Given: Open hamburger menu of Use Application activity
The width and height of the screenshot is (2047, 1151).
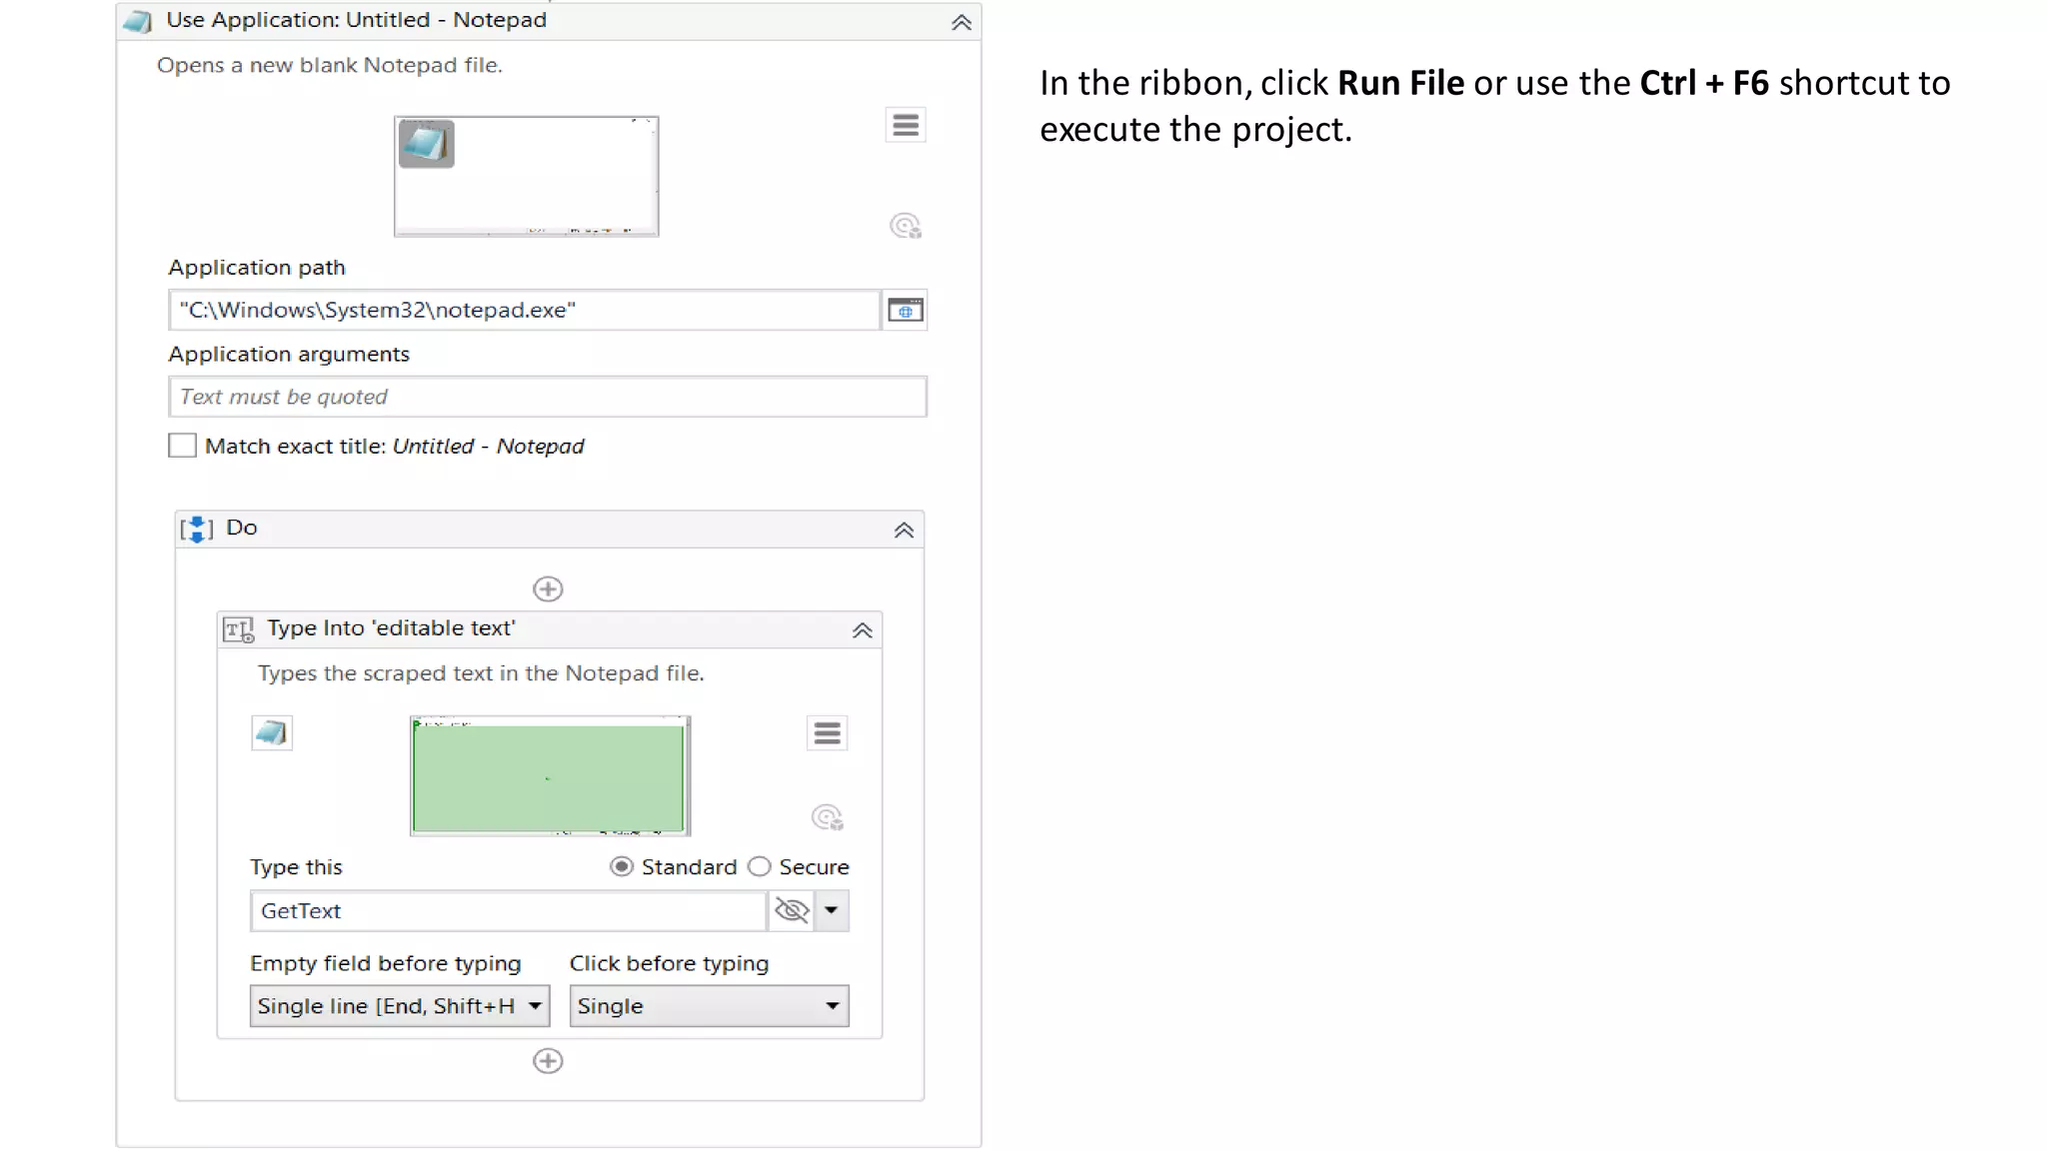Looking at the screenshot, I should click(906, 125).
